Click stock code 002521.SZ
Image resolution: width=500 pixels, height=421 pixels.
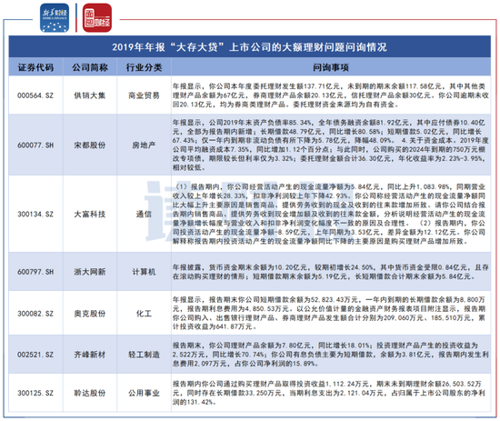[35, 355]
